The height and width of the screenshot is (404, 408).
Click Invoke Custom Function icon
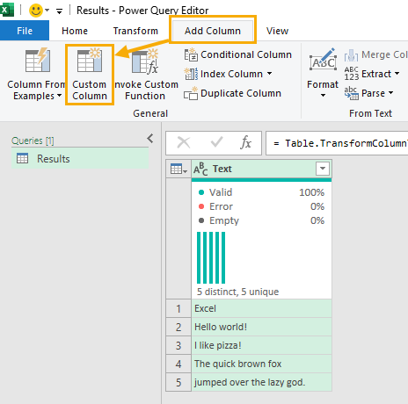145,61
